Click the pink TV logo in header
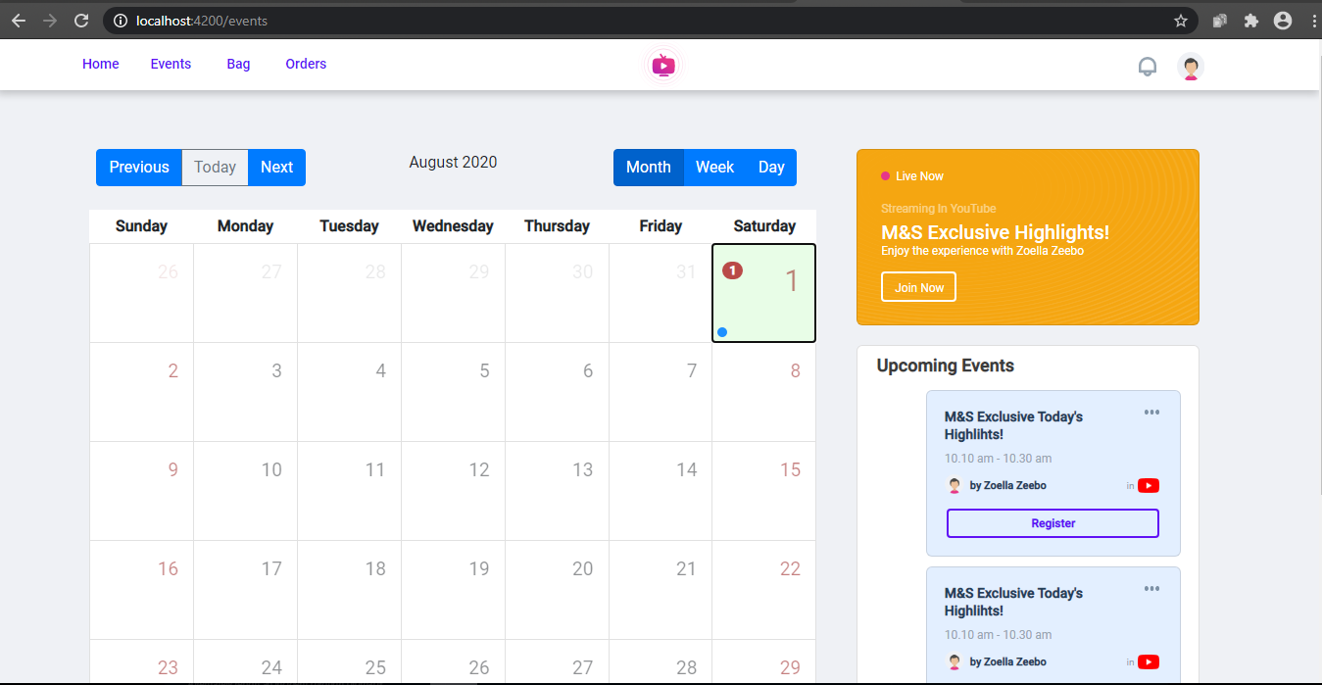This screenshot has height=685, width=1322. tap(663, 66)
